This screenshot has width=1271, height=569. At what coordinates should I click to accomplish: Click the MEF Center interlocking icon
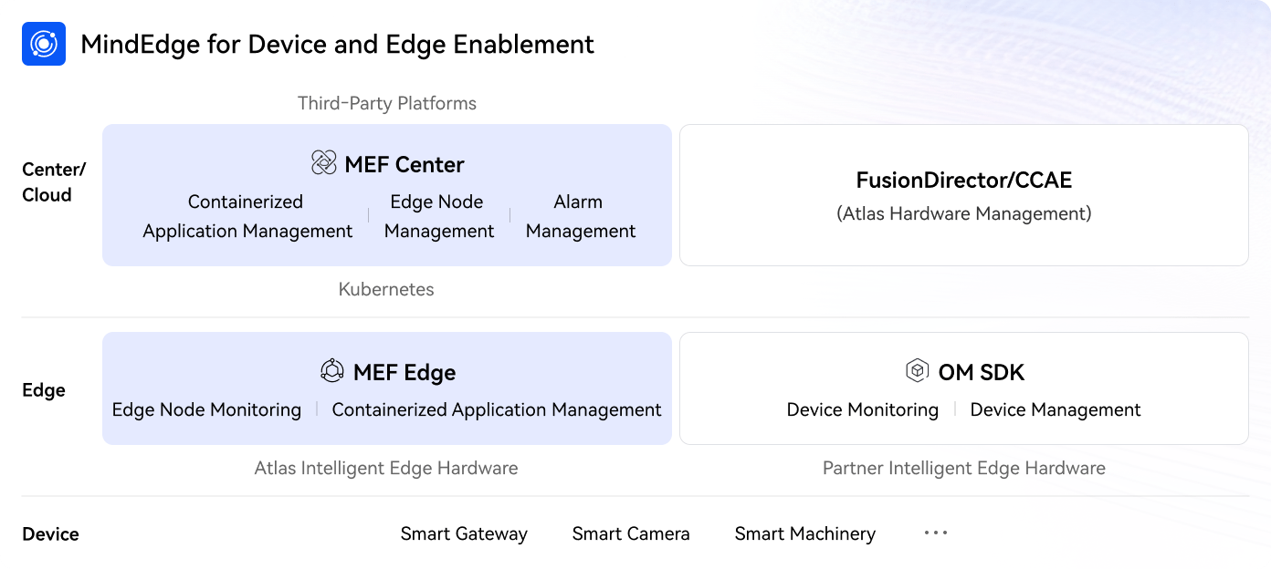point(324,163)
